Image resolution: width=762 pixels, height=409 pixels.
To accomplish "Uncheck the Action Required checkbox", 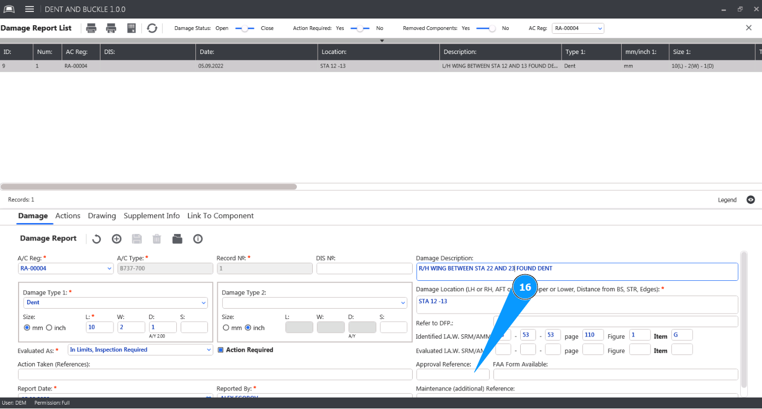I will point(221,350).
